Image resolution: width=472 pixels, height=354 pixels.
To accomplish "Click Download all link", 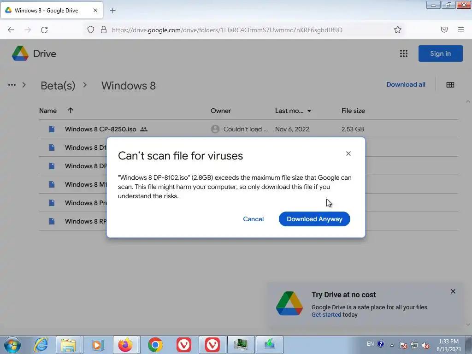I will click(x=406, y=85).
